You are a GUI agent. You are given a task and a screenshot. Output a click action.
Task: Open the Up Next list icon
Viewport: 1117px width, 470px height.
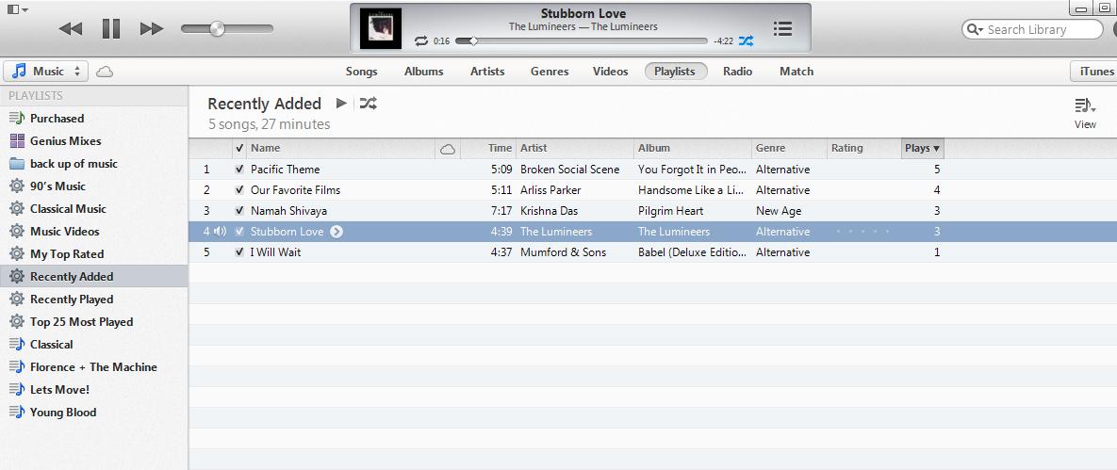click(x=782, y=28)
